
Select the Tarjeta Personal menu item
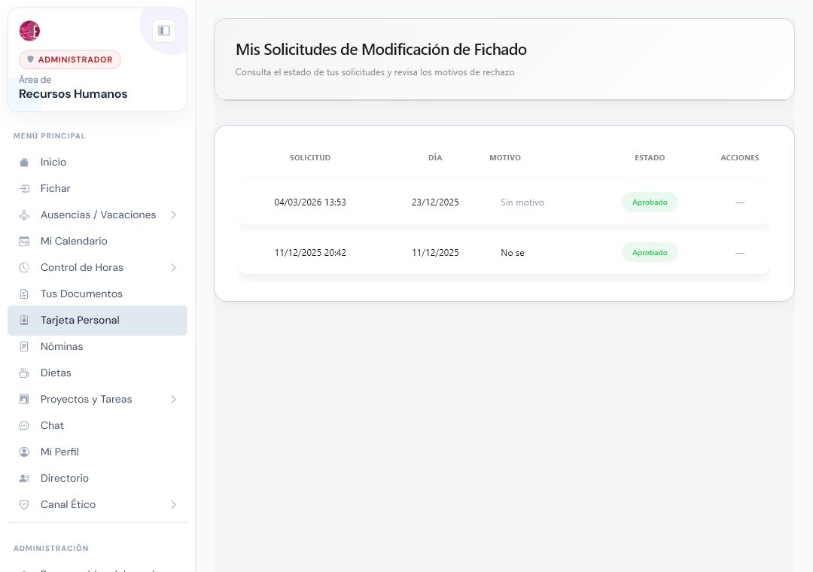click(x=97, y=321)
